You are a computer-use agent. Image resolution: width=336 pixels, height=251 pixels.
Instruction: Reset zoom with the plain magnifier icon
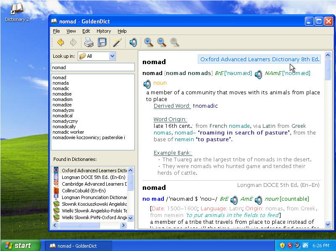pyautogui.click(x=175, y=42)
